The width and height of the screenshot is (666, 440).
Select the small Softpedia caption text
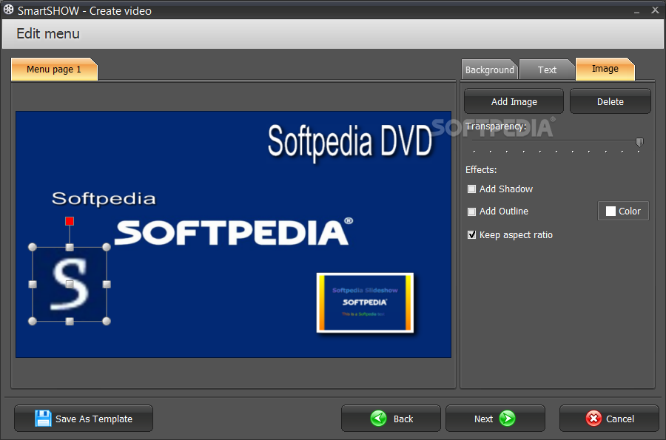tap(104, 199)
